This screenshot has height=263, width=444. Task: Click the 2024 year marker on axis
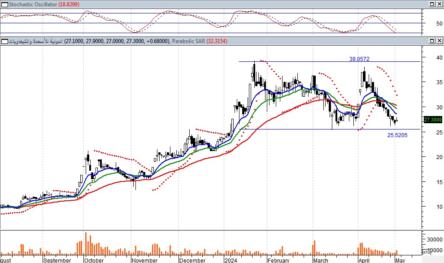coord(231,260)
